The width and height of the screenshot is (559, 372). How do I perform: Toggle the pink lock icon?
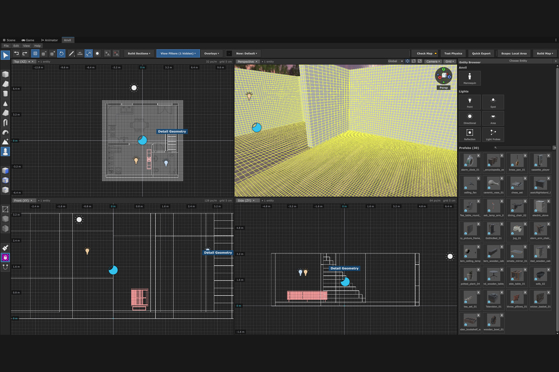(5, 257)
